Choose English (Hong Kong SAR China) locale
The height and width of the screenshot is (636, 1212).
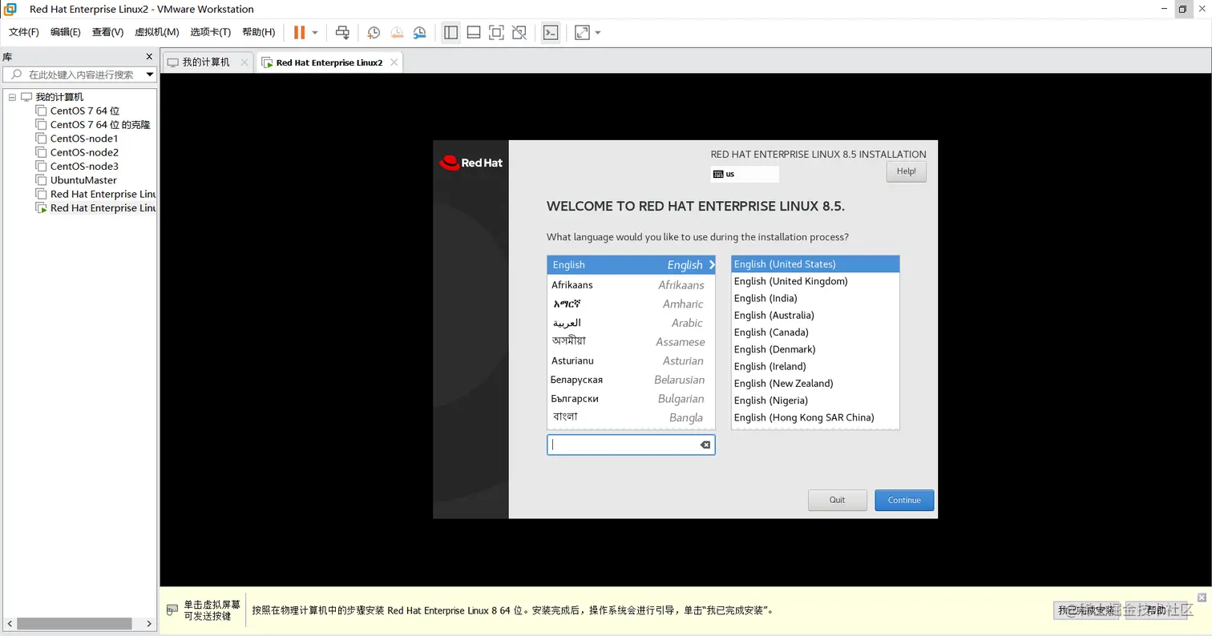coord(815,417)
